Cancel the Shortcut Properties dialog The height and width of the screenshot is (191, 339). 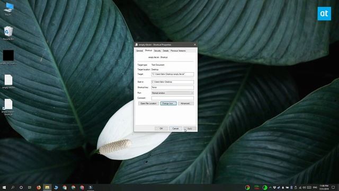click(x=175, y=128)
